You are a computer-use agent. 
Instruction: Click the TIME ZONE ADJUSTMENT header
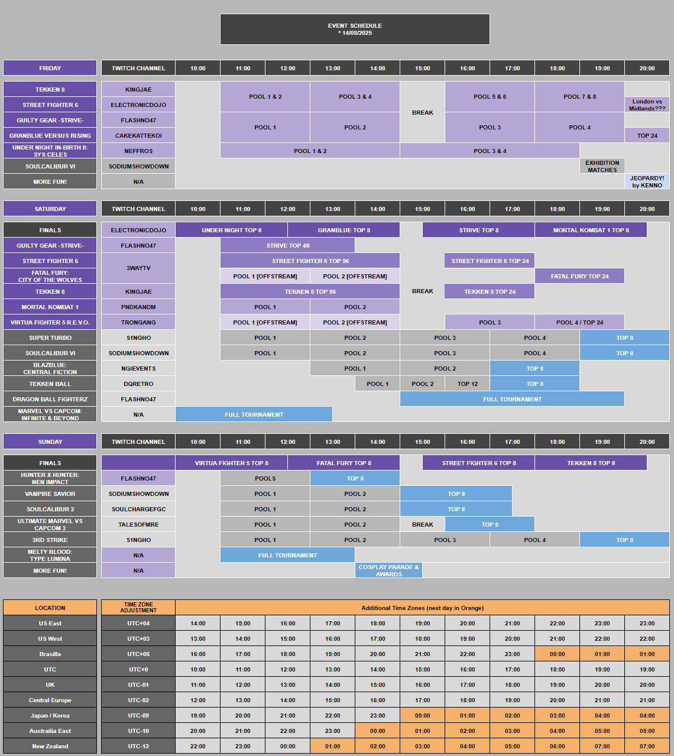click(x=138, y=608)
